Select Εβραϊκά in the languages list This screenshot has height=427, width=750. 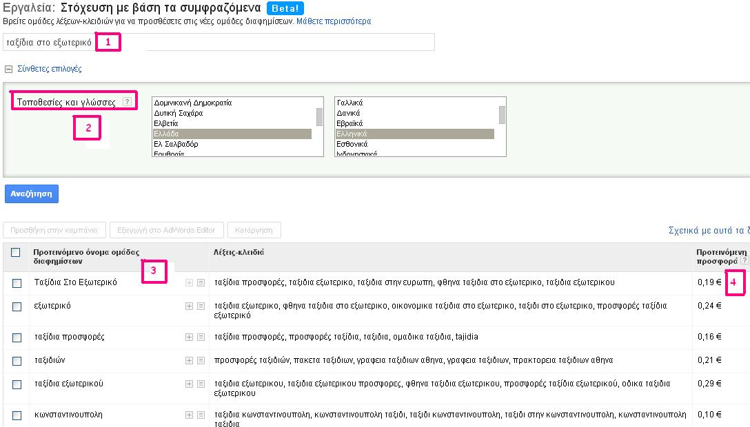[x=349, y=123]
